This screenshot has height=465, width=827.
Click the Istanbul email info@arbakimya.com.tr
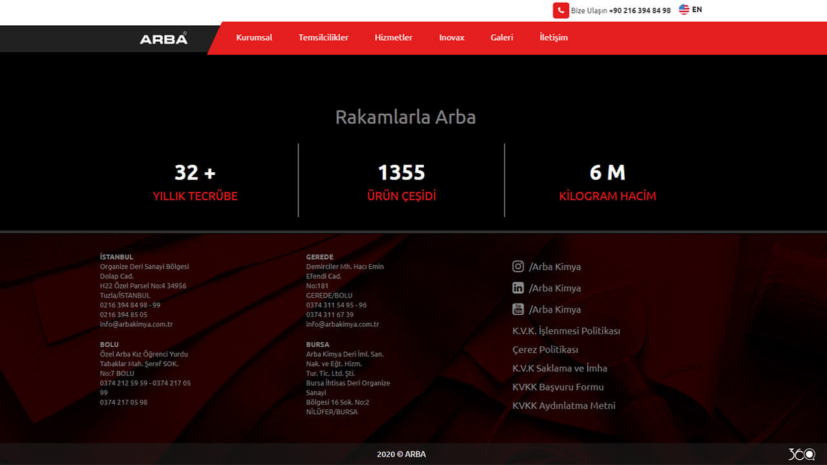click(x=136, y=324)
